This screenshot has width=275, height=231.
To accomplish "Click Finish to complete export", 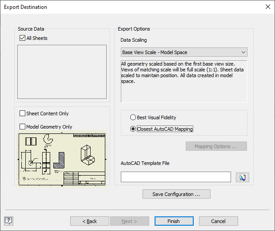I will (x=174, y=221).
